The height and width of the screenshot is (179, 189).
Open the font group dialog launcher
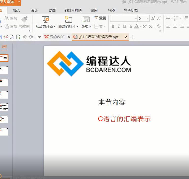click(x=160, y=31)
